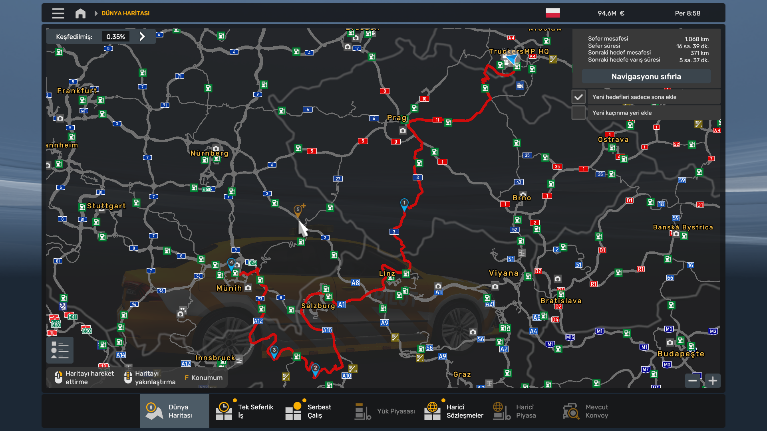767x431 pixels.
Task: Click the home icon
Action: [80, 13]
